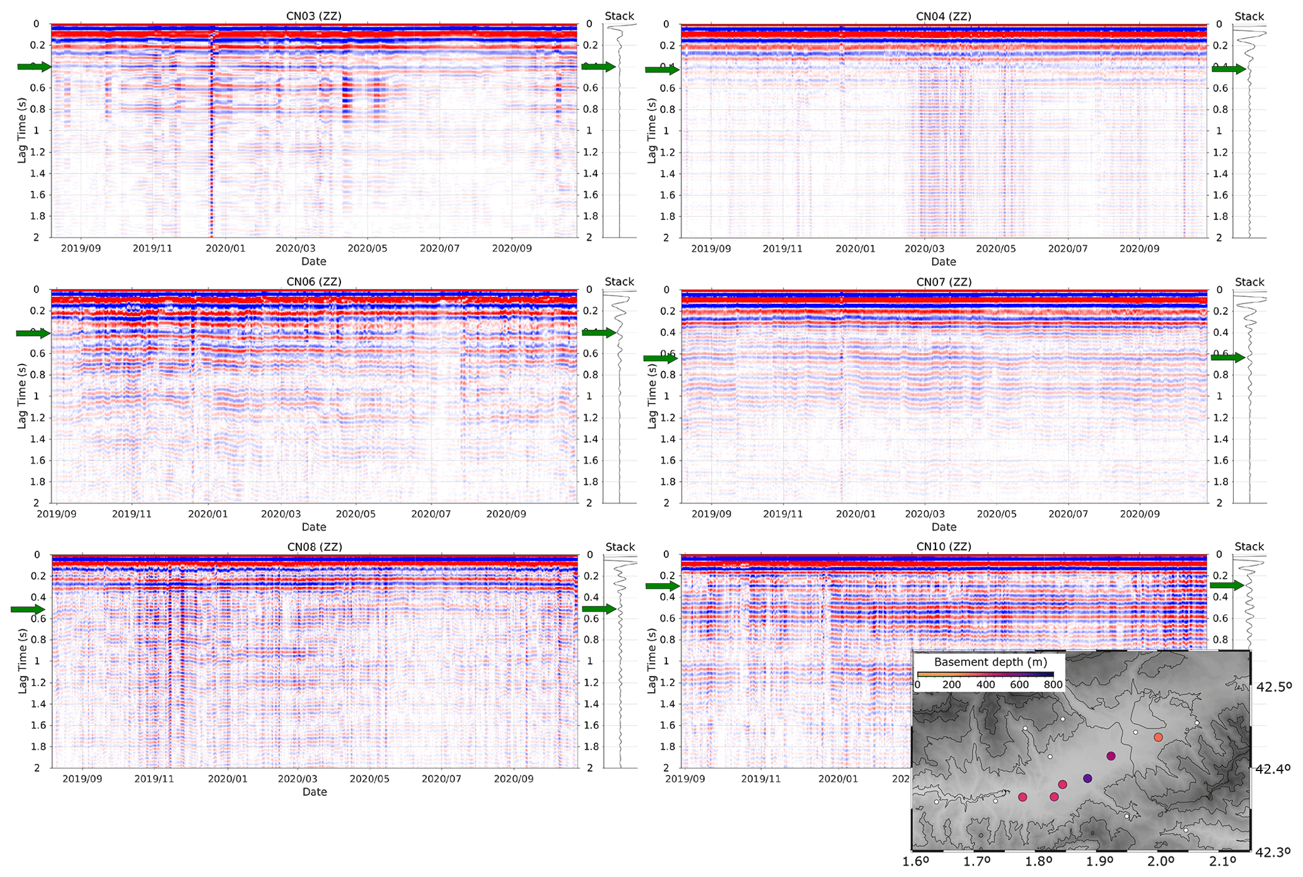Screen dimensions: 1303x877
Task: Click the CN04 stacked waveform trace
Action: tap(1249, 126)
